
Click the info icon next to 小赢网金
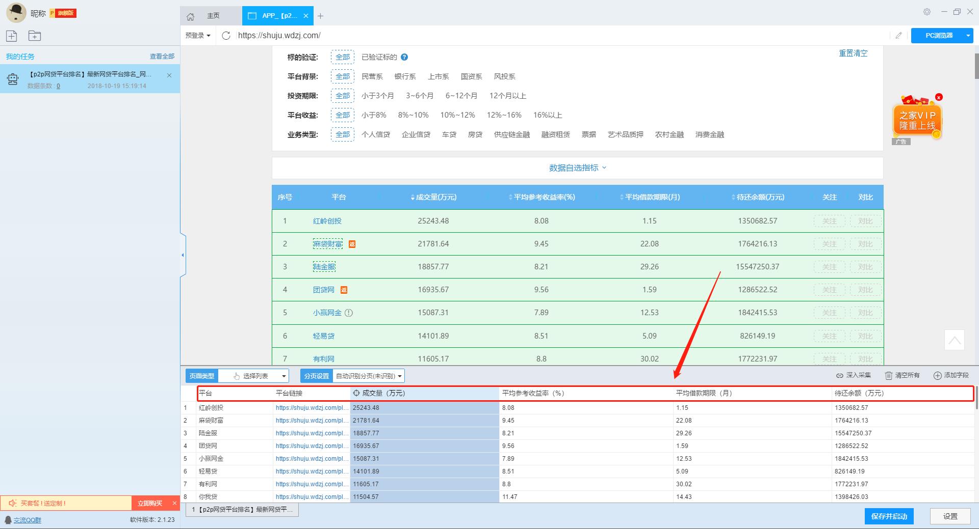(x=349, y=313)
